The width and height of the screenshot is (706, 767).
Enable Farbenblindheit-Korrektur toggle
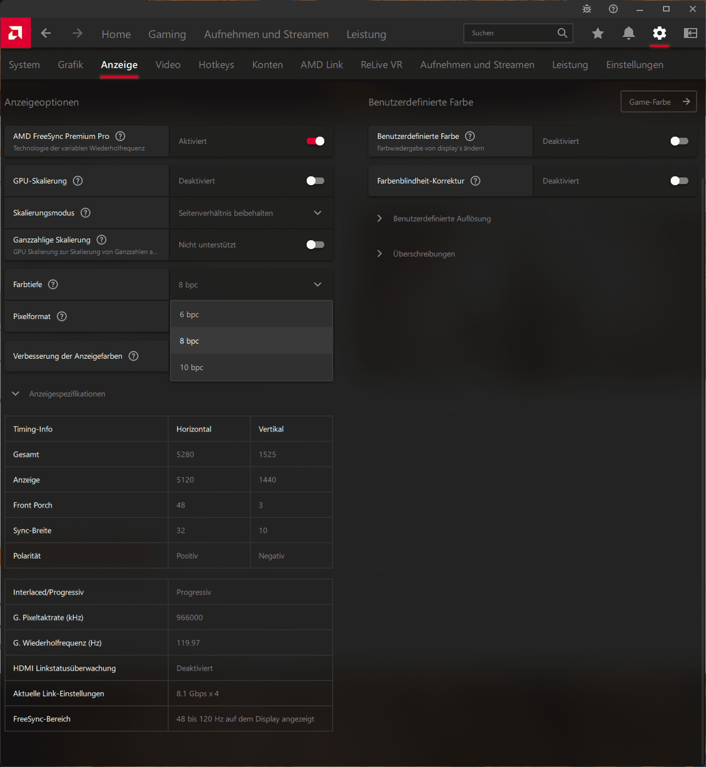tap(680, 181)
